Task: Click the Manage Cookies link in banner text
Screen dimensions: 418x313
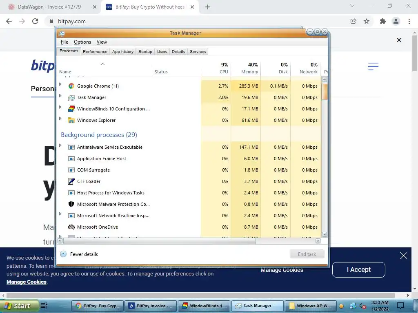Action: coord(27,282)
